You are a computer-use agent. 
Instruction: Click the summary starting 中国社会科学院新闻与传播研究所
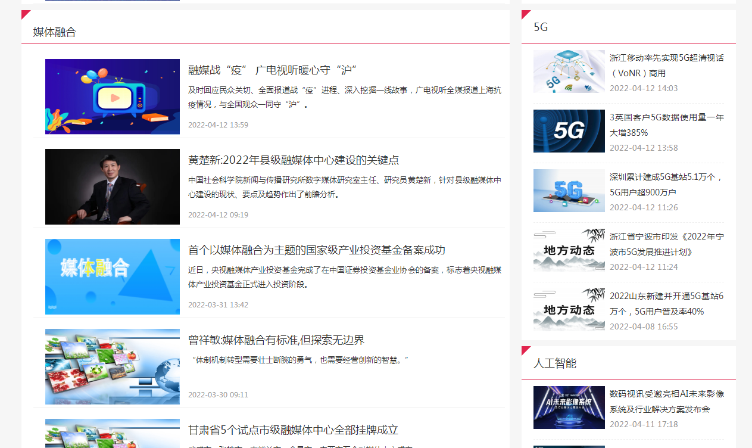coord(345,187)
